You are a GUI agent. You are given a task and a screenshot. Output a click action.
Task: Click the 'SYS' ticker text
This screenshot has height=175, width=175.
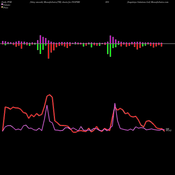[x=107, y=2]
